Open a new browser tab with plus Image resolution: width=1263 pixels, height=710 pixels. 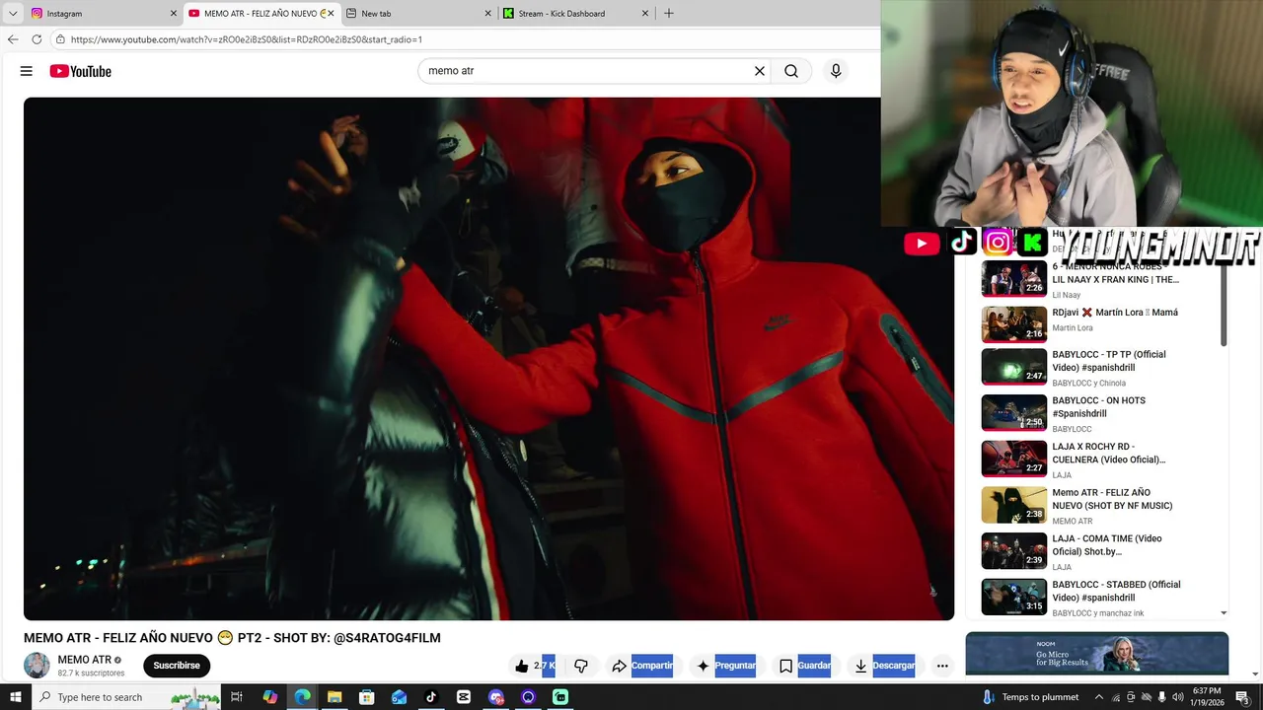coord(669,13)
